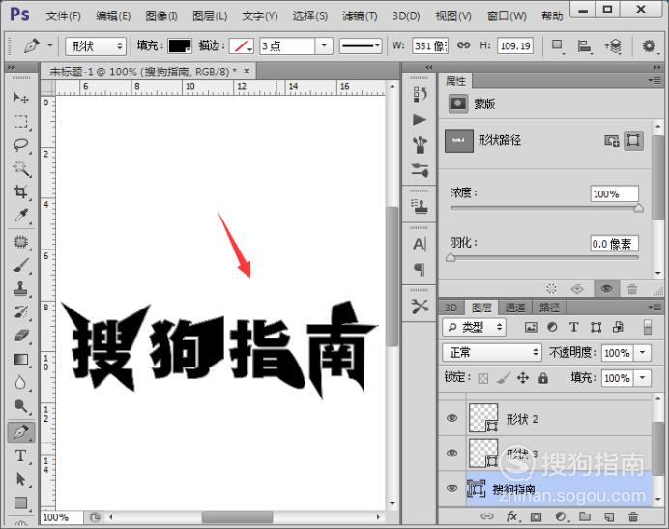Open the Brush Presets panel icon
669x529 pixels.
(420, 145)
